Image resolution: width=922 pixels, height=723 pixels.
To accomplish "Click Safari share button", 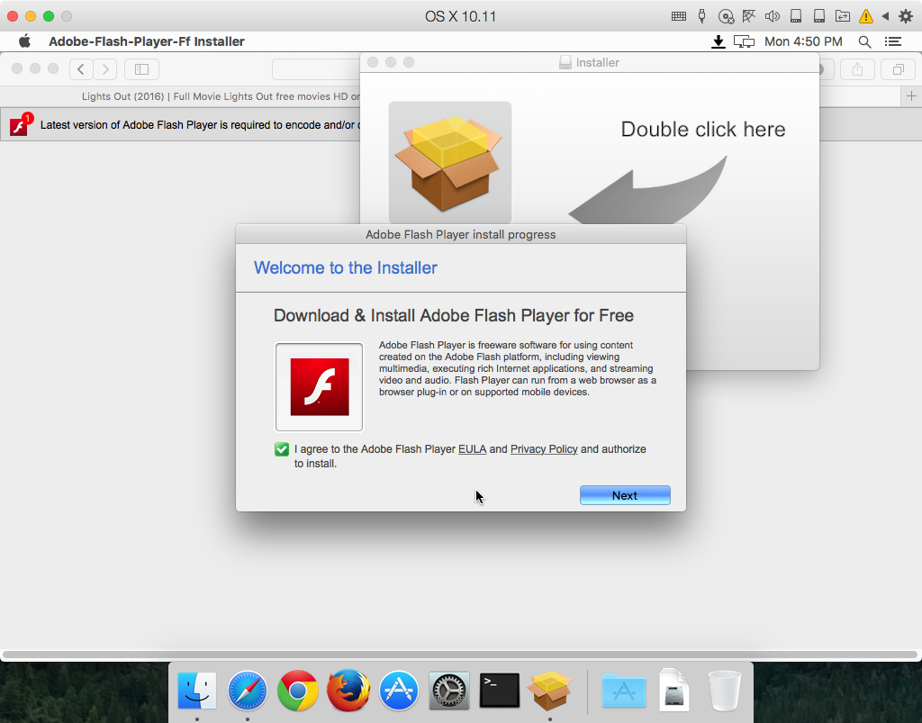I will 858,69.
